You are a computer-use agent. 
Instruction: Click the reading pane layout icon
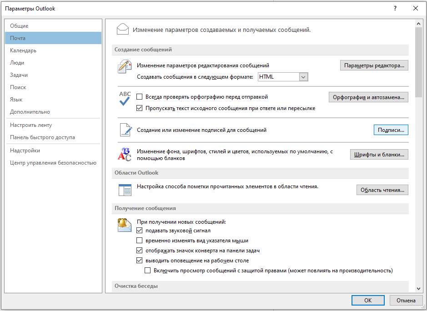click(x=125, y=190)
